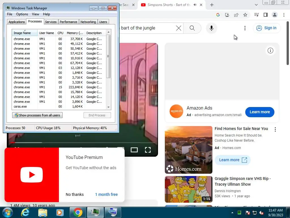Viewport: 290px width, 218px height.
Task: Show hidden tray icons arrow
Action: tap(232, 213)
